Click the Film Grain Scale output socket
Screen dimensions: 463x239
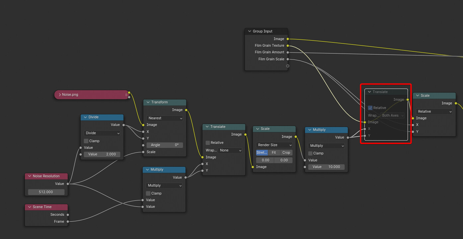coord(287,59)
